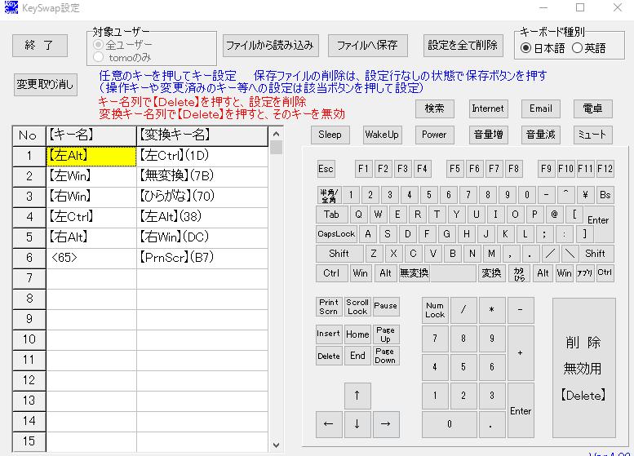
Task: Click the 検索 special key button
Action: click(435, 108)
